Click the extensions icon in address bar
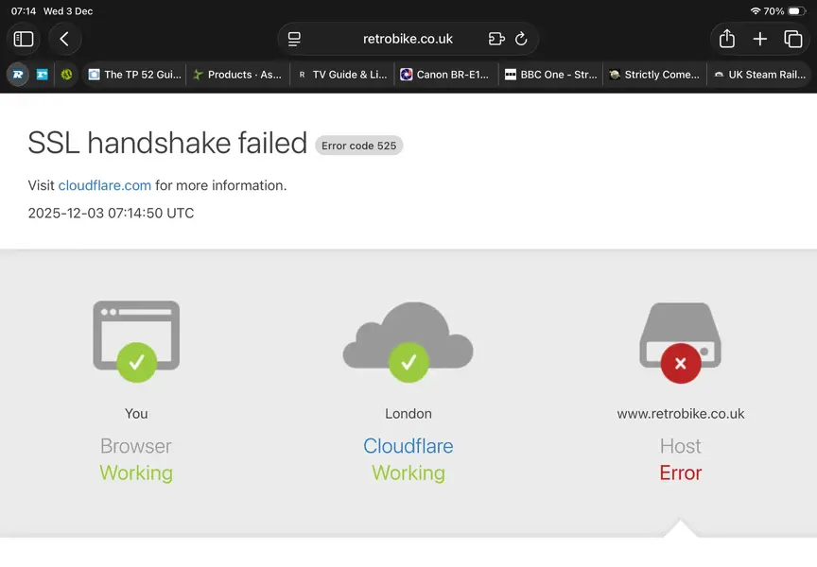This screenshot has height=567, width=817. [x=496, y=39]
